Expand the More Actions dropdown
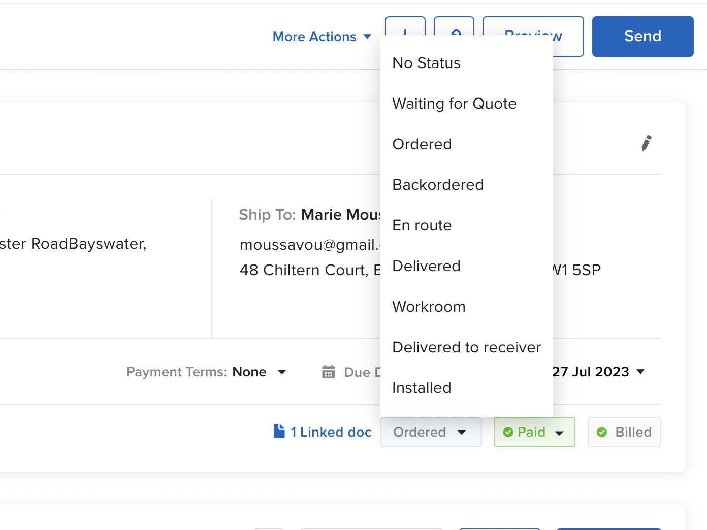Screen dimensions: 707x530 coord(322,37)
